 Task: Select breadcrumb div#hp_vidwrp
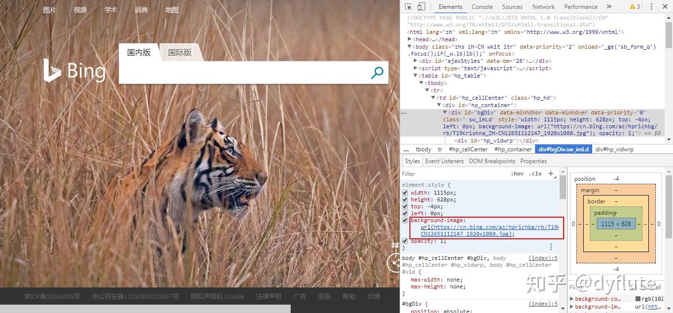click(x=614, y=149)
